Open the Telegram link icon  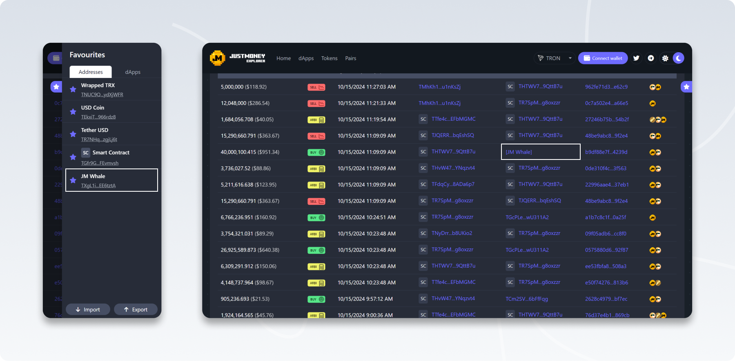coord(651,58)
